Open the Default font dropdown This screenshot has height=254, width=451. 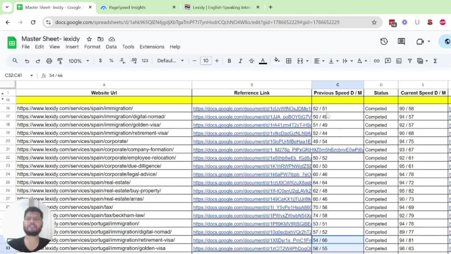[x=170, y=61]
